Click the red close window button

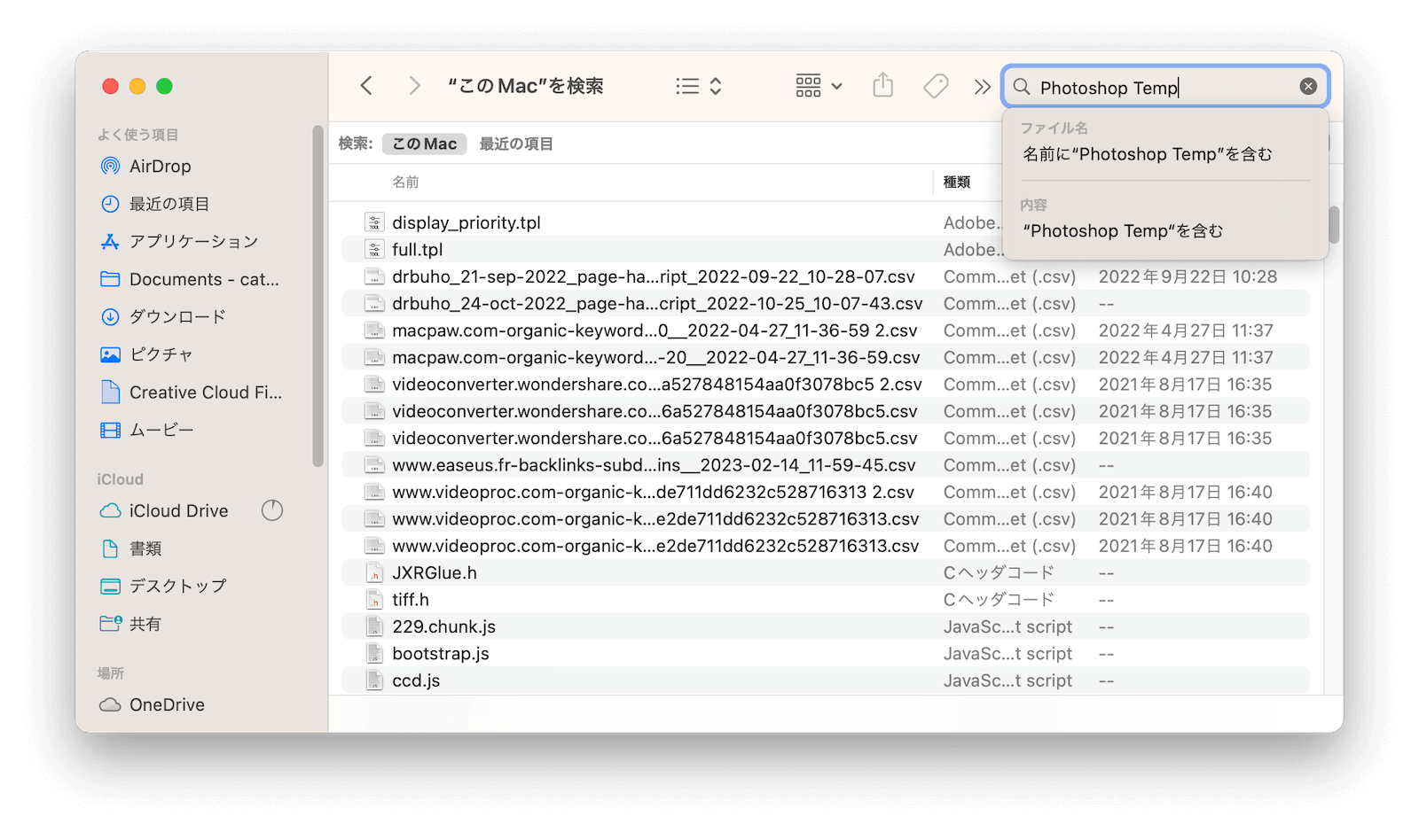coord(110,86)
